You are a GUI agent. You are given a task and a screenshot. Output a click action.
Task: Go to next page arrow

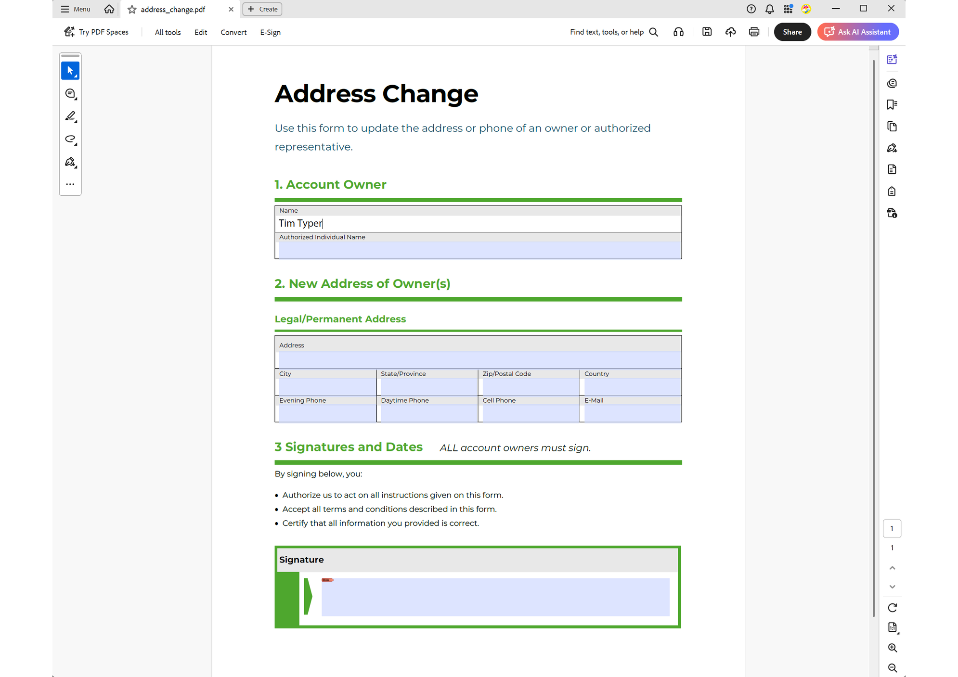[893, 587]
